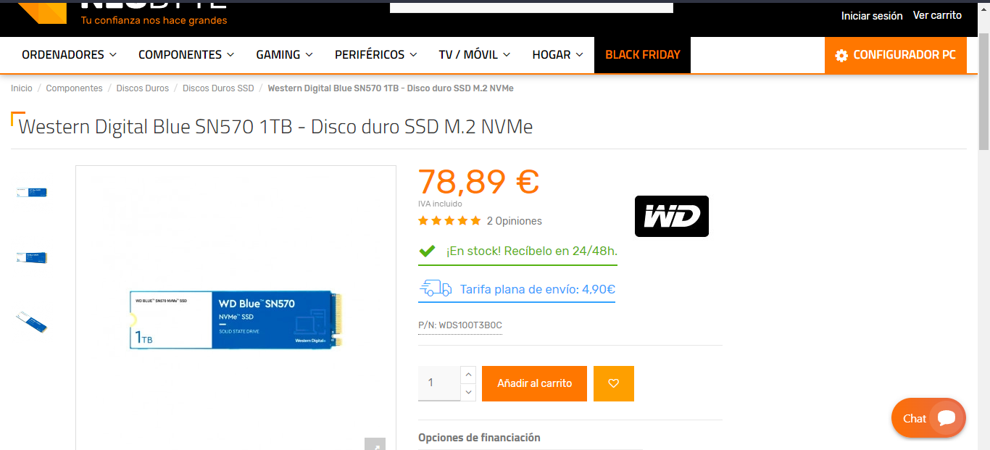Click the quantity input field
990x450 pixels.
click(x=439, y=383)
